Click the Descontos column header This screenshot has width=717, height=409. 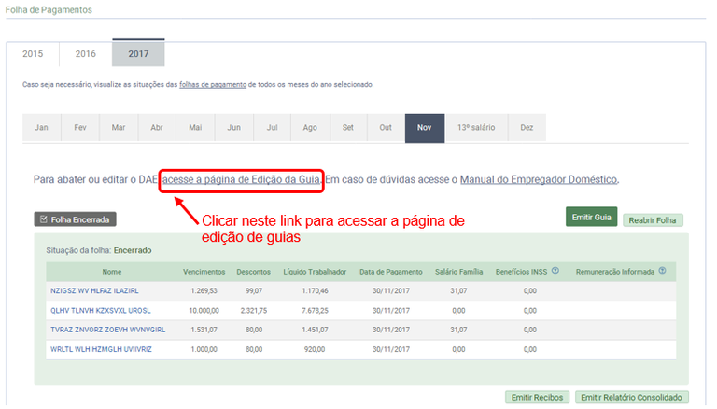click(253, 272)
